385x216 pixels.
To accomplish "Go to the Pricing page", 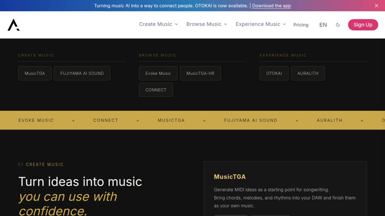I will (301, 25).
